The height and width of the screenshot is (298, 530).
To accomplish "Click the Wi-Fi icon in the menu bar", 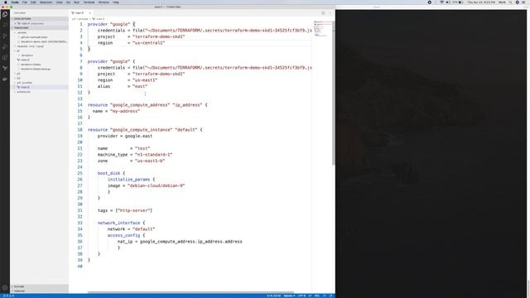I will tap(441, 2).
